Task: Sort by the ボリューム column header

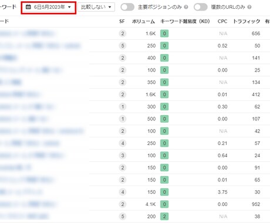Action: tap(143, 21)
